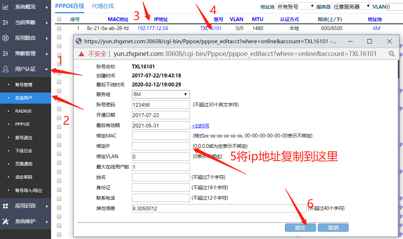The height and width of the screenshot is (239, 403).
Task: Open the 服务器 dropdown 任意服务器
Action: pos(352,7)
